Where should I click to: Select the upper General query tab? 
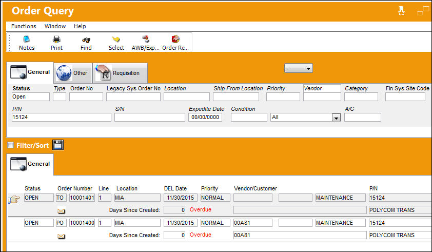30,72
